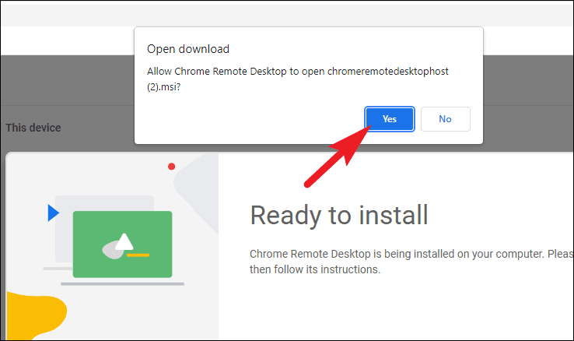This screenshot has width=574, height=341.
Task: Click the 'Chrome Remote Desktop is being installed' description
Action: click(411, 262)
